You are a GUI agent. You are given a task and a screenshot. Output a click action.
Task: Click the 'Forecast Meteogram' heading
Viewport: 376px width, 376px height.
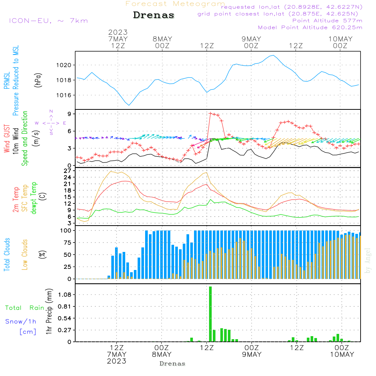coord(175,4)
